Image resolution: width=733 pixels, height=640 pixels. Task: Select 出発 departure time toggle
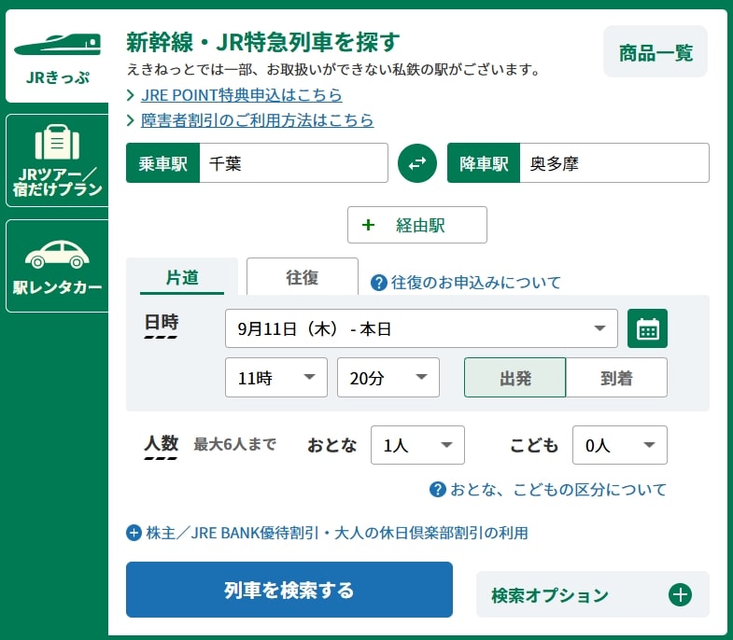[515, 378]
